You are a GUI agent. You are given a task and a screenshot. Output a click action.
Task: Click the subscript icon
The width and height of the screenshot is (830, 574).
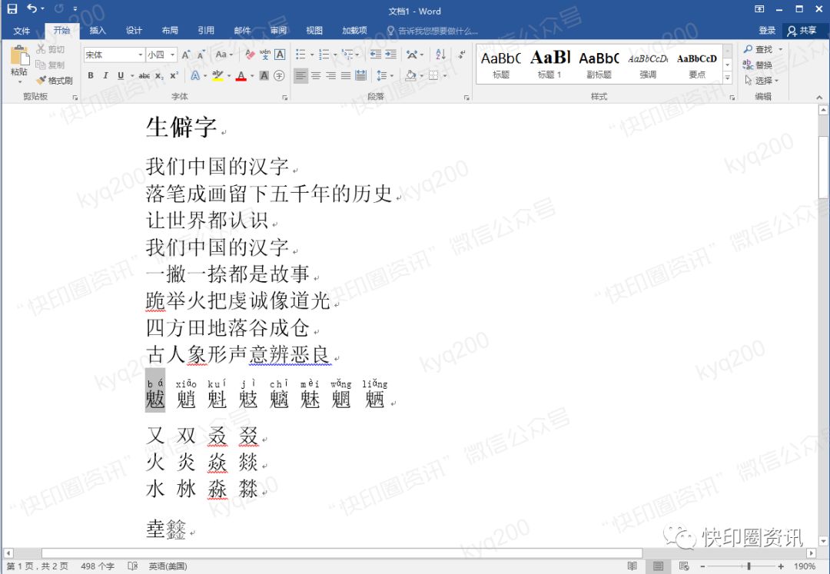[x=158, y=75]
